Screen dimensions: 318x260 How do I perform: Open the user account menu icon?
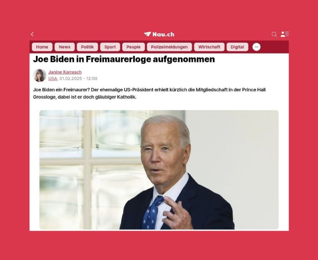tap(285, 34)
